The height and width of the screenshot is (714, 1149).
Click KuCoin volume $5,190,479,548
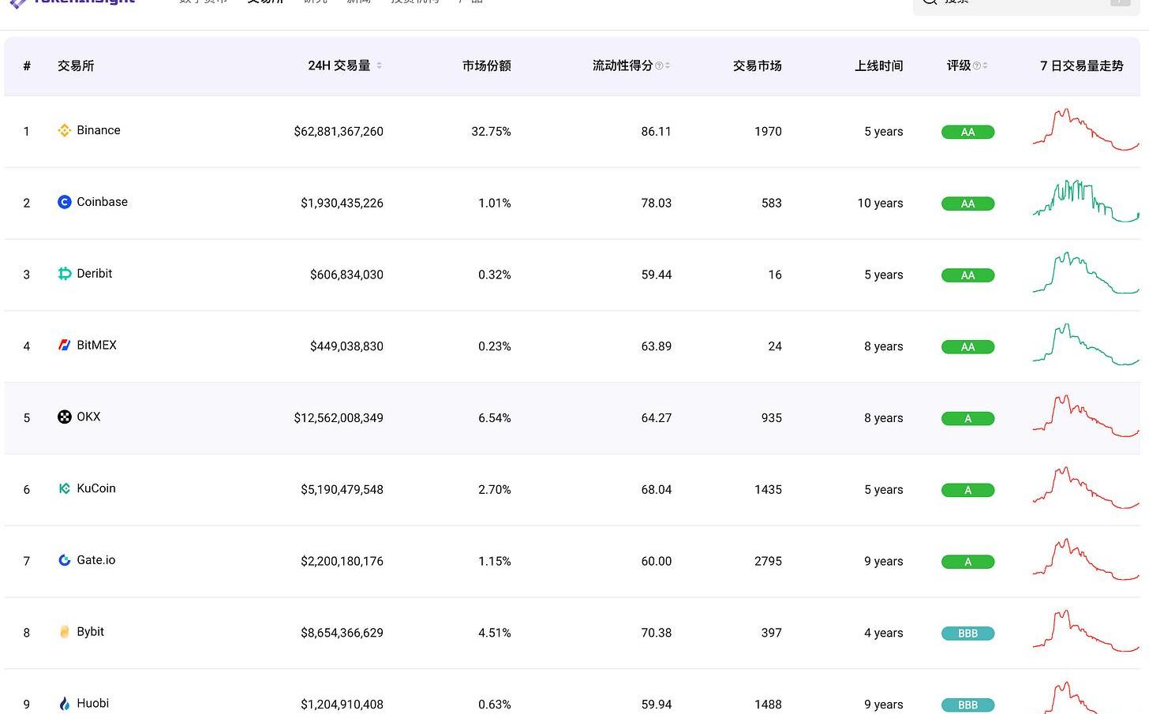tap(342, 490)
